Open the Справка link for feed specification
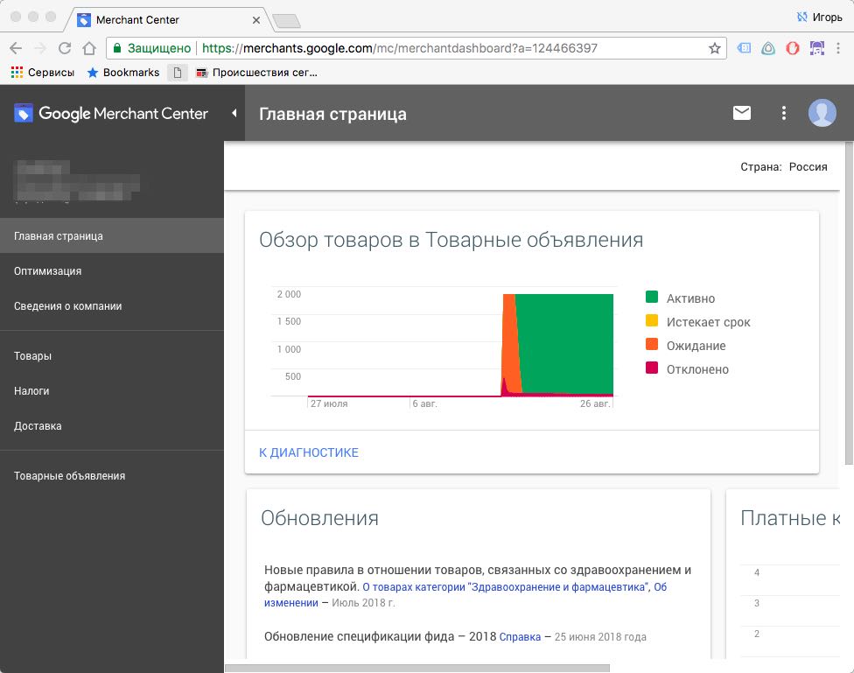 click(520, 637)
